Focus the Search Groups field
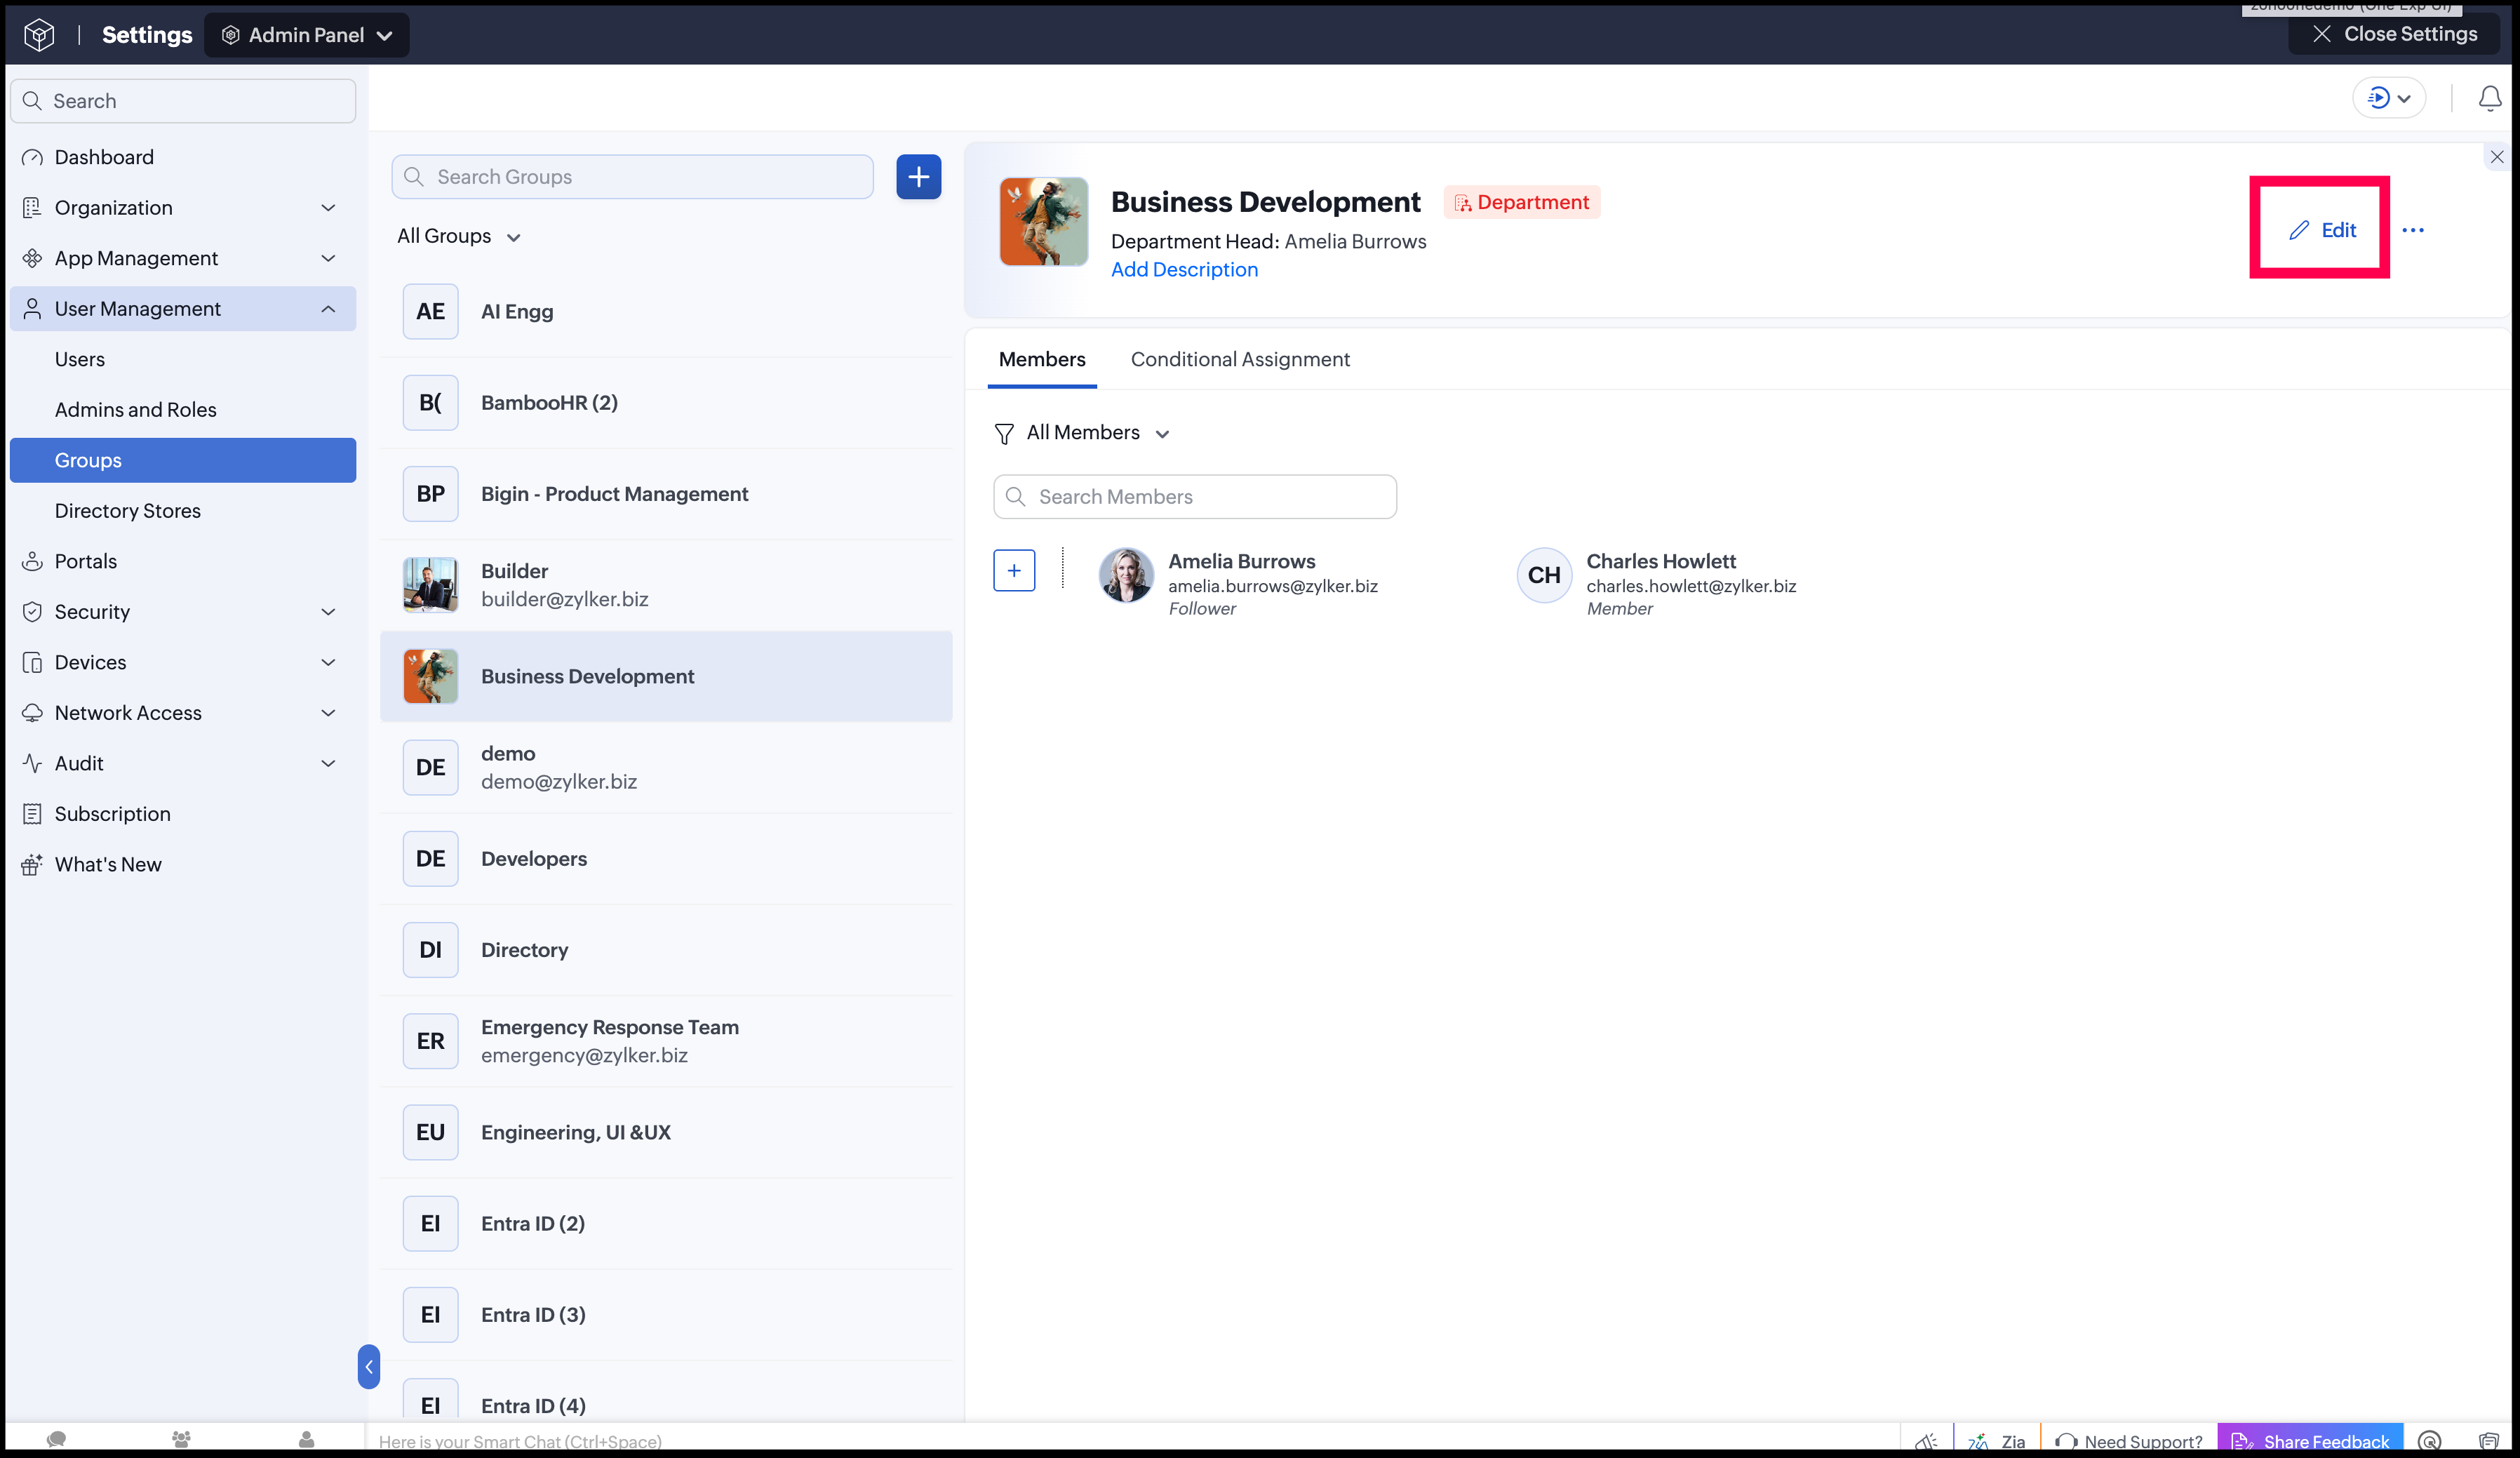Viewport: 2520px width, 1458px height. pos(632,177)
